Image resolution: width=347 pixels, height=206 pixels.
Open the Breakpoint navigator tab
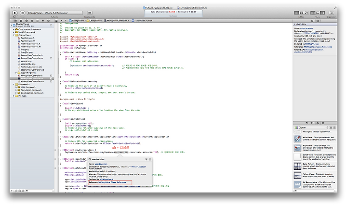point(43,21)
